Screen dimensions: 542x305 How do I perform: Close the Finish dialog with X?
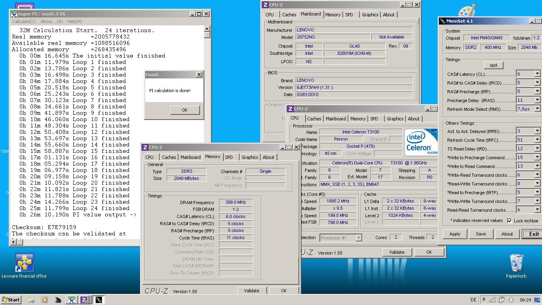[x=199, y=75]
